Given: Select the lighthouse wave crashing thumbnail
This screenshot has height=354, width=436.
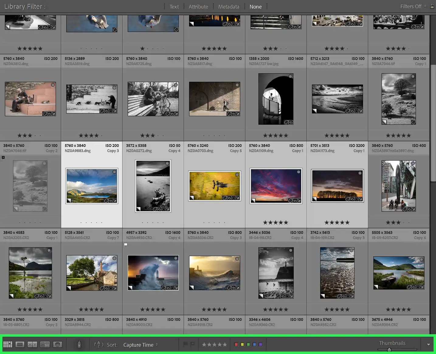Looking at the screenshot, I should point(153,273).
